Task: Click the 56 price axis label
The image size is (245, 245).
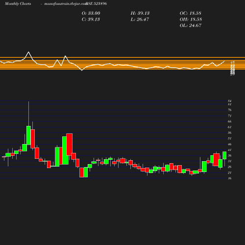Action: [x=230, y=133]
